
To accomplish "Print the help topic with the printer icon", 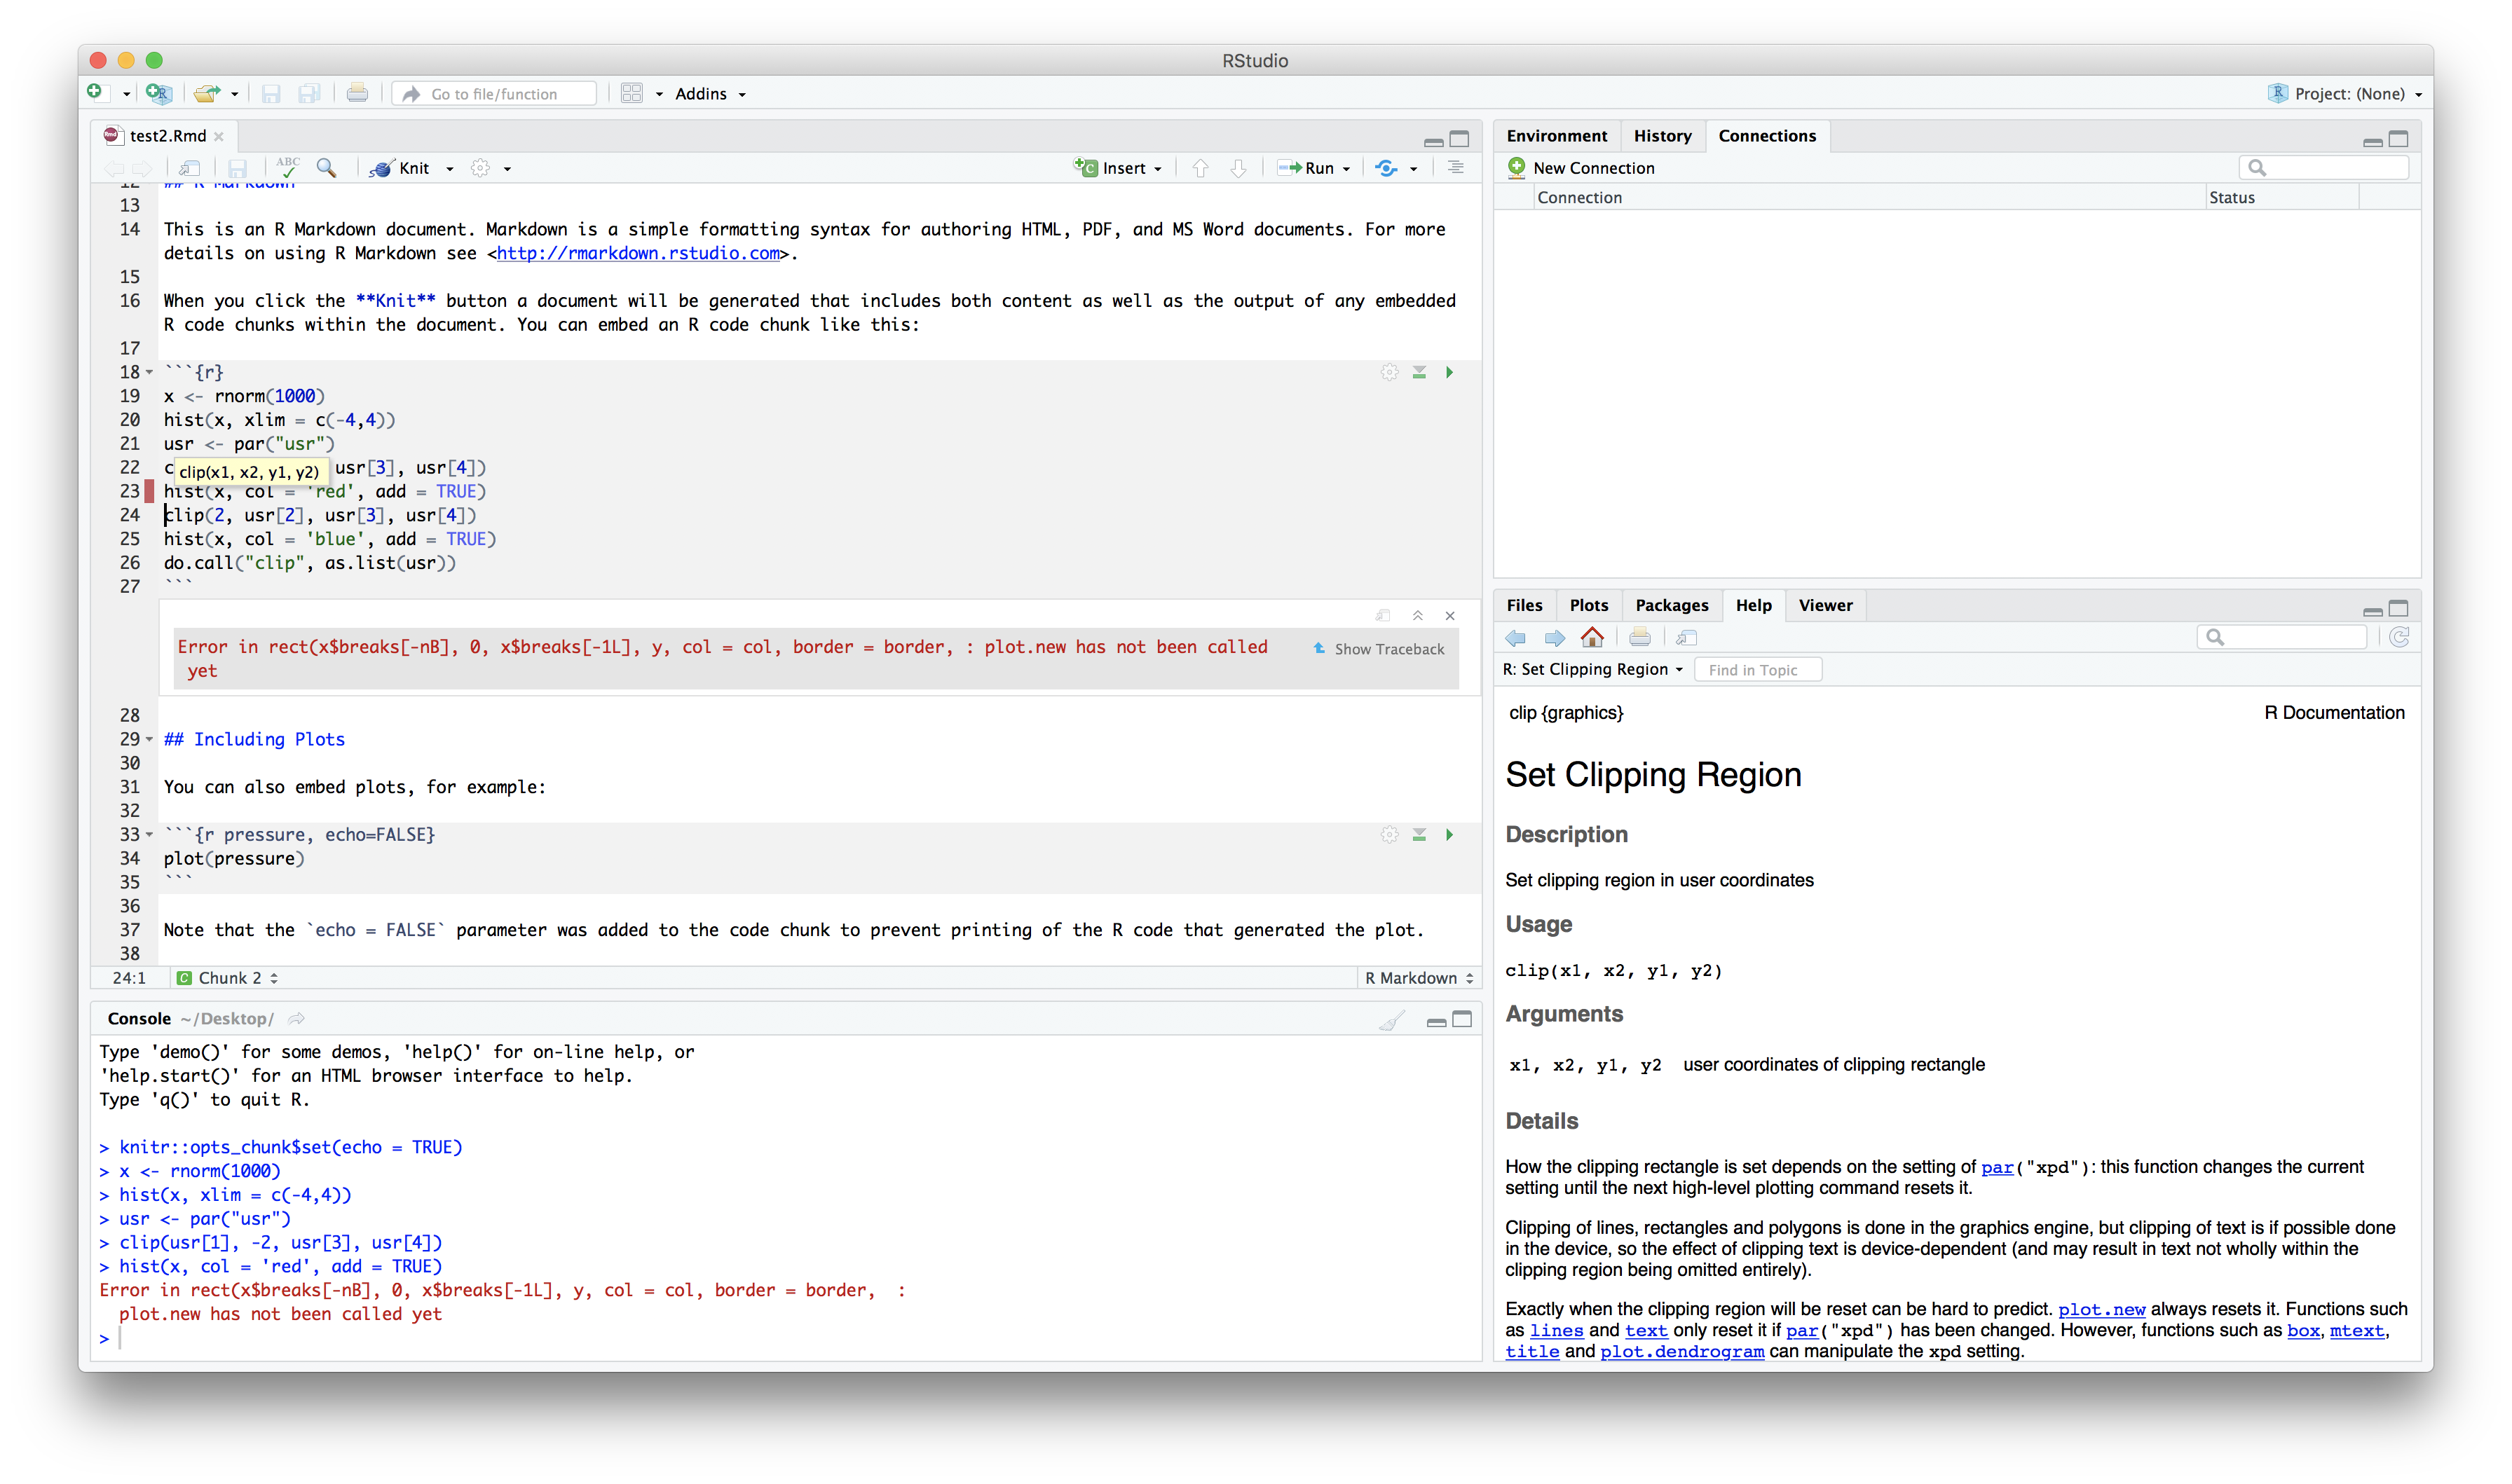I will click(x=1640, y=637).
